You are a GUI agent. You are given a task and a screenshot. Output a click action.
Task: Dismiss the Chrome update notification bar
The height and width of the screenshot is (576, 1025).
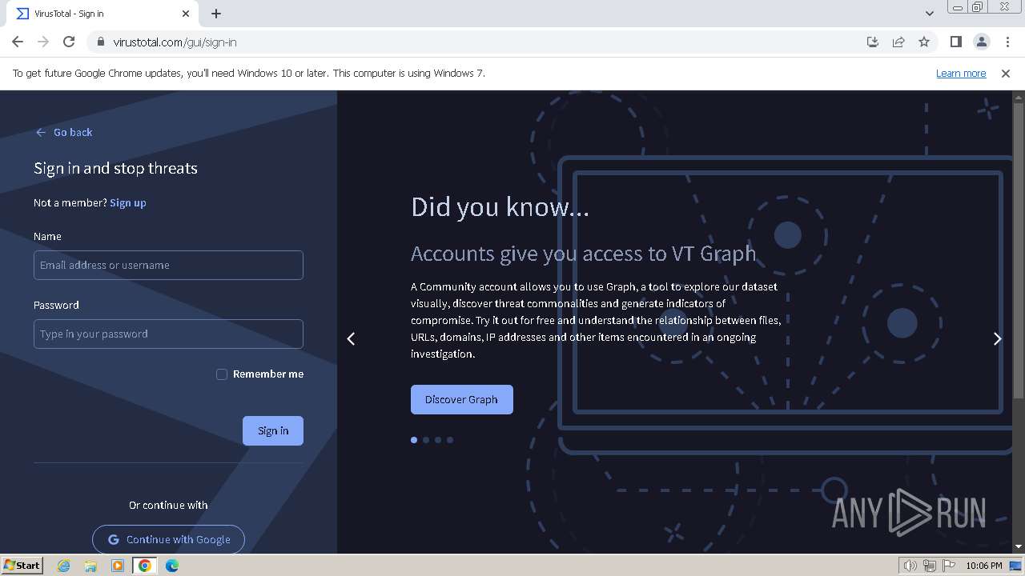pyautogui.click(x=1006, y=73)
